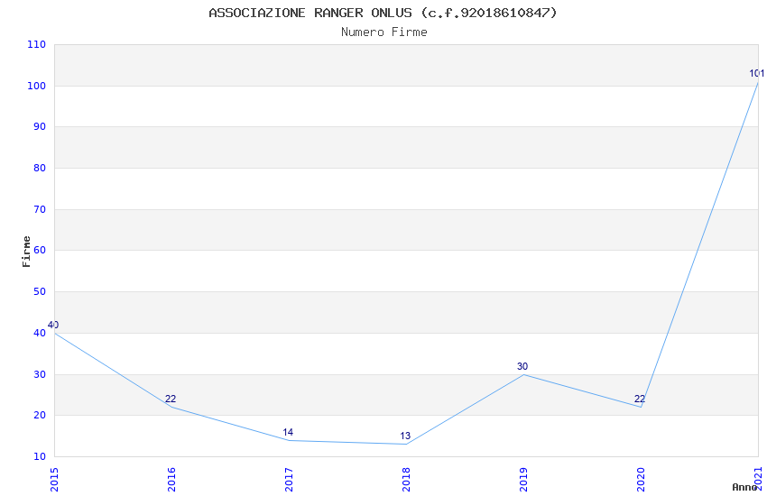Click the 40 y-axis tick label
Screen dimensions: 767x496
(40, 333)
